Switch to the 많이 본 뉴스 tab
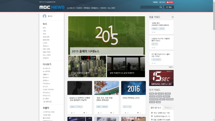The image size is (215, 121). point(156,108)
